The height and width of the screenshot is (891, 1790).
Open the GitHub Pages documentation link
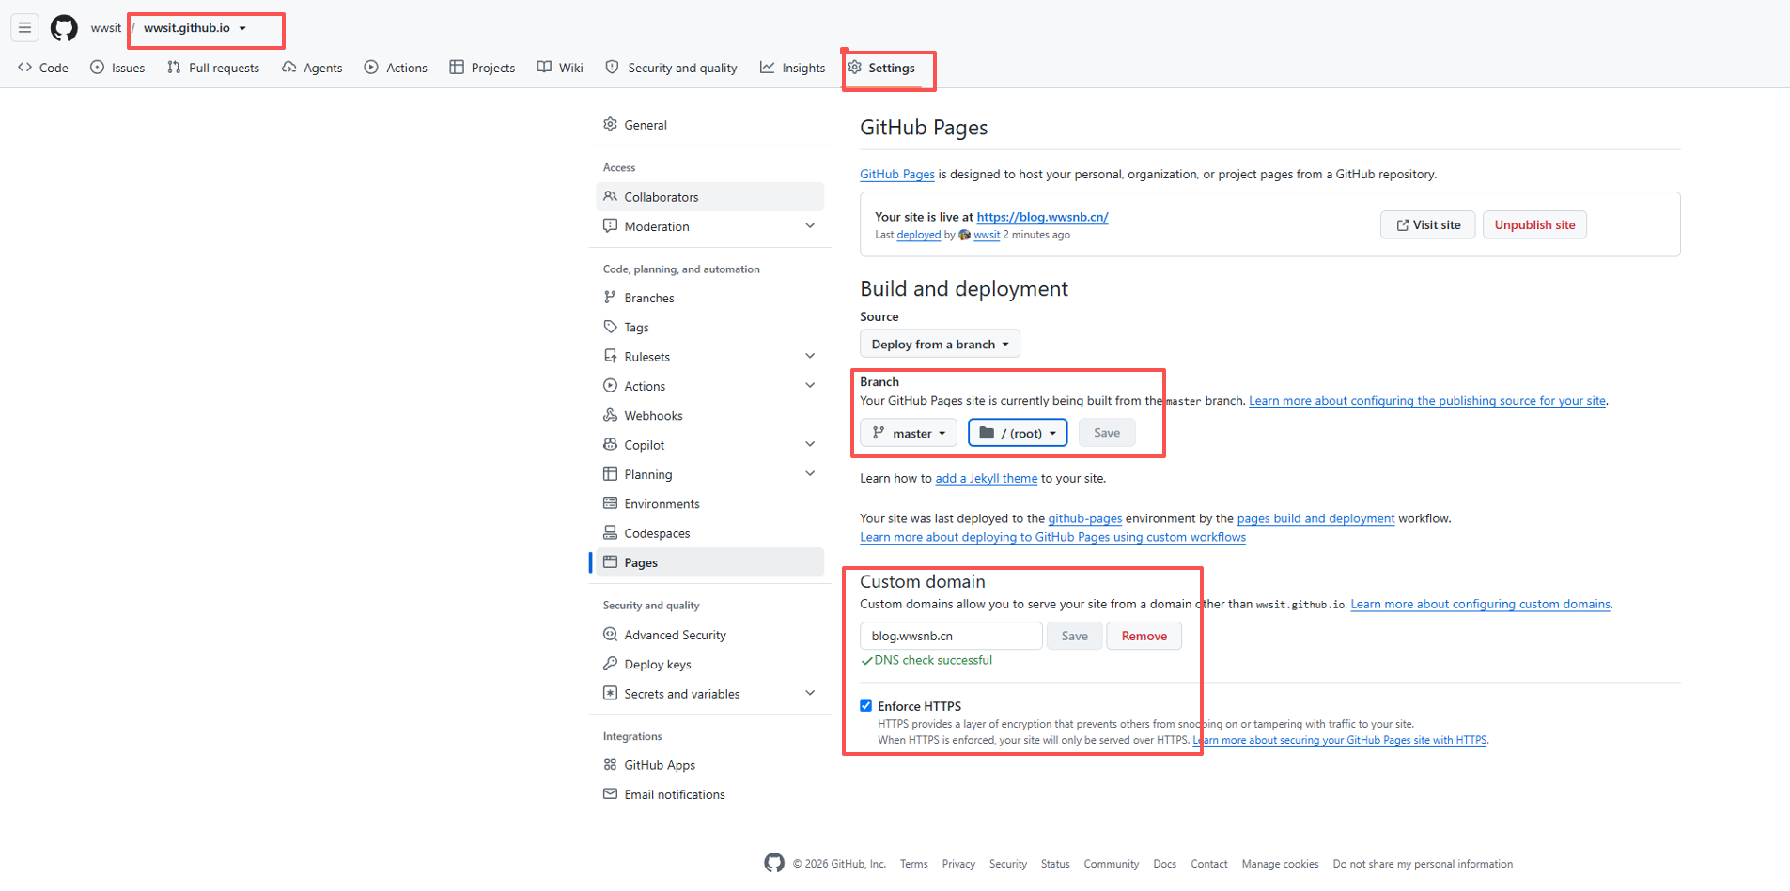click(897, 174)
